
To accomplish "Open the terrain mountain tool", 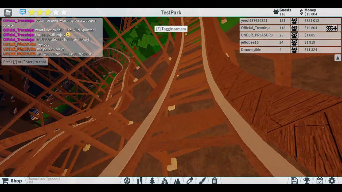I will 177,181.
